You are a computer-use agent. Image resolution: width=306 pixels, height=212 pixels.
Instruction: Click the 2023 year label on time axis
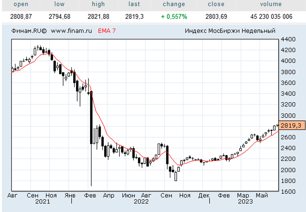[x=245, y=201]
